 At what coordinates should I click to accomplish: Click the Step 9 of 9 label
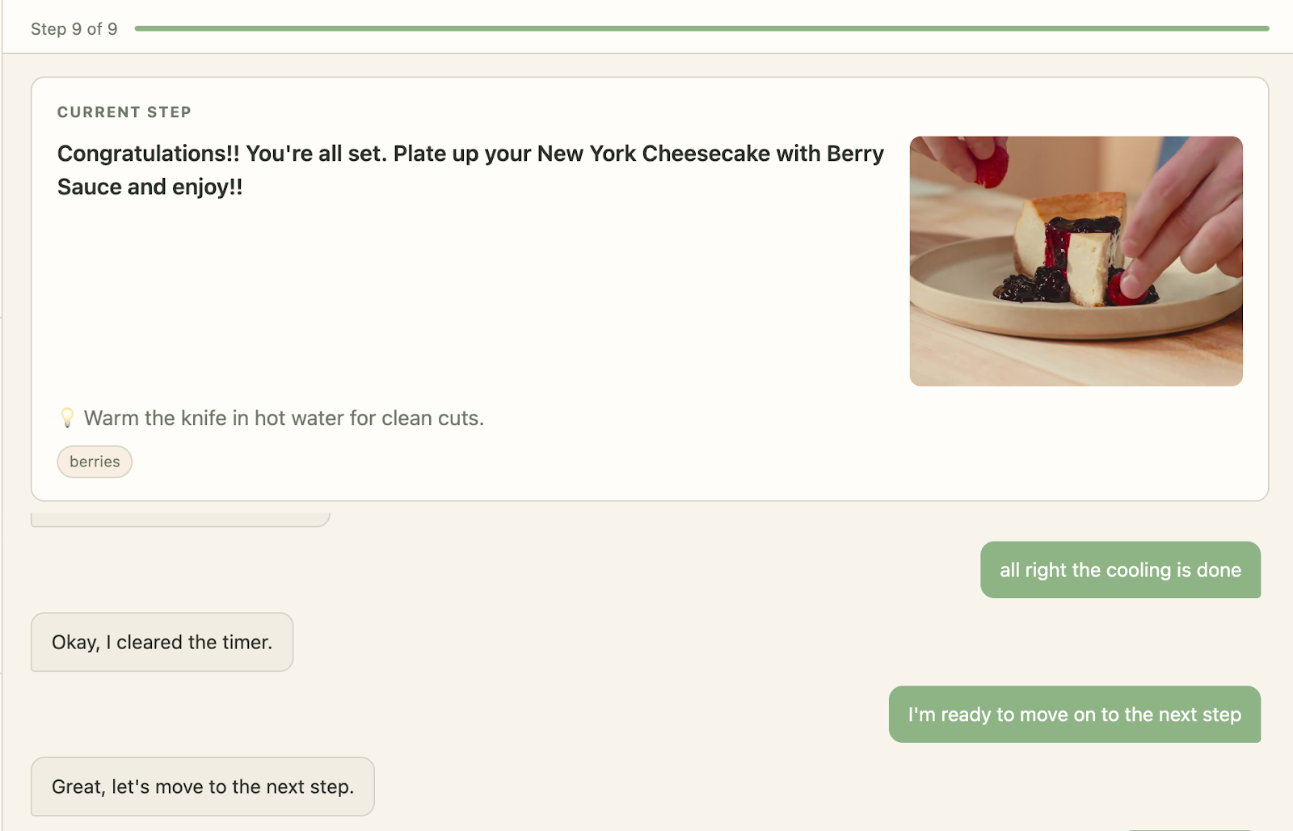click(x=74, y=29)
